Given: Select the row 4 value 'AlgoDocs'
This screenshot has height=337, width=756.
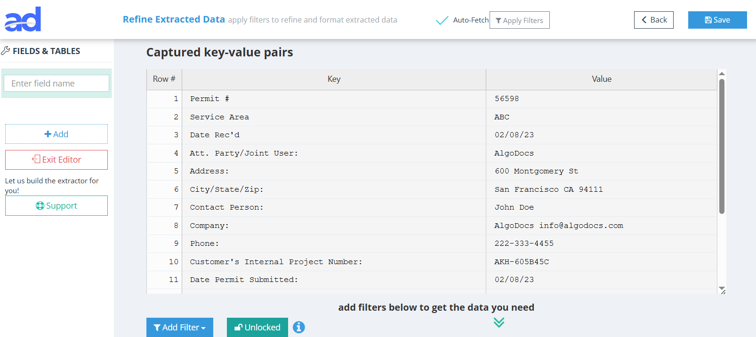Looking at the screenshot, I should coord(602,153).
